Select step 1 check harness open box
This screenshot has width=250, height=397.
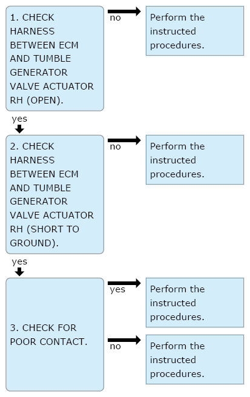point(54,59)
